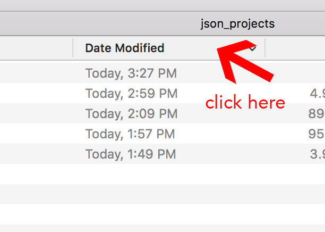Image resolution: width=325 pixels, height=232 pixels.
Task: Click the size value beginning with 4.9
Action: 318,94
